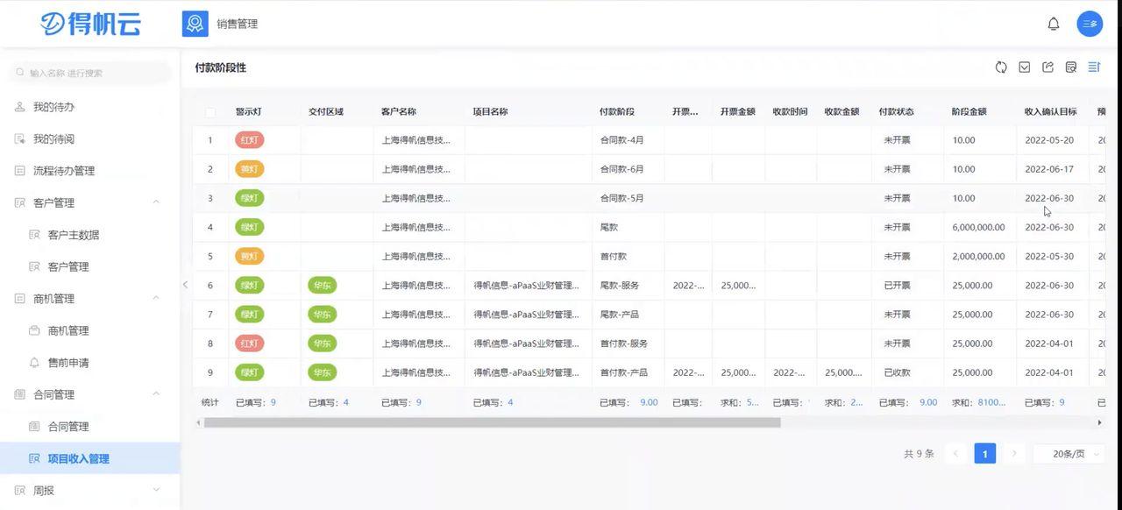
Task: Click the 付款状态 column header
Action: click(x=896, y=111)
